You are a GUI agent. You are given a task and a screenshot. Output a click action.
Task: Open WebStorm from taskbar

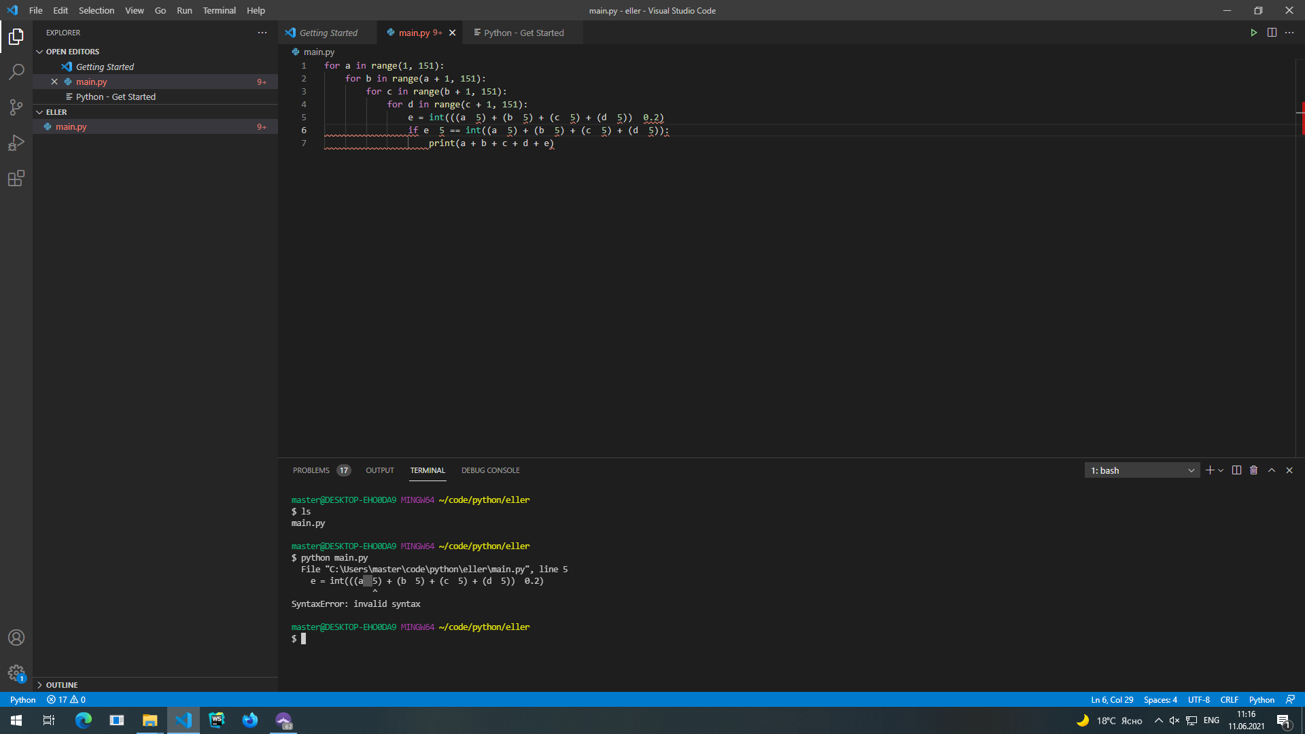click(x=217, y=720)
